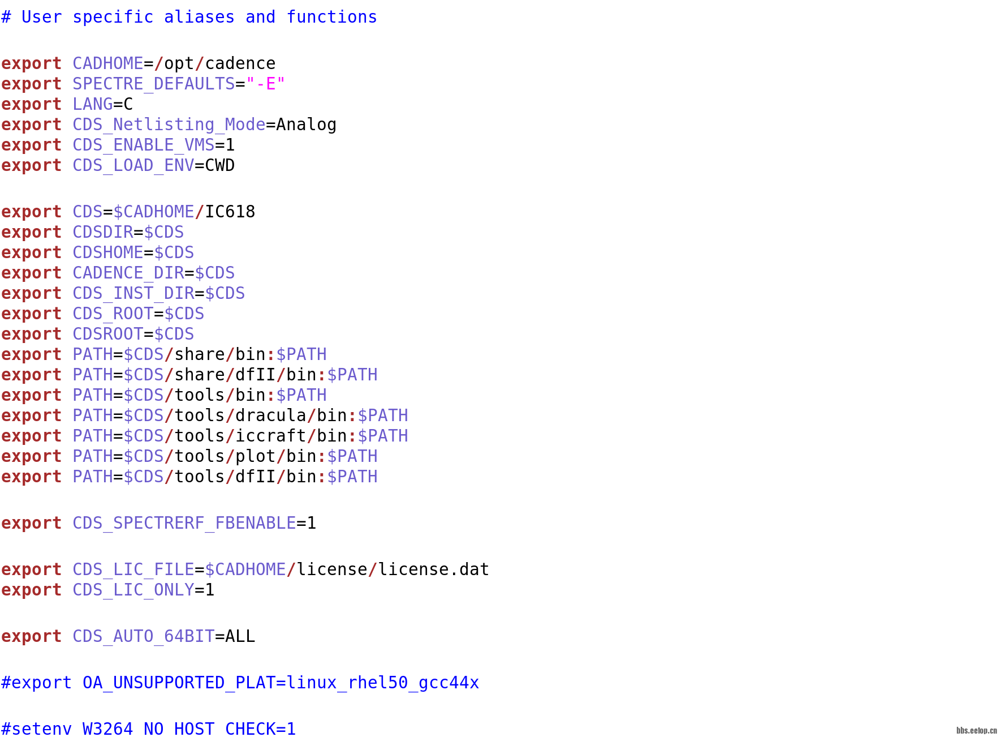Screen dimensions: 1000x737
Task: Click on CDS_Netlisting_Mode variable name
Action: point(169,125)
